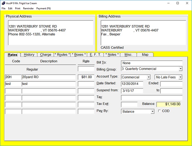Enable the COD checkbox
This screenshot has height=146, width=192.
(160, 111)
